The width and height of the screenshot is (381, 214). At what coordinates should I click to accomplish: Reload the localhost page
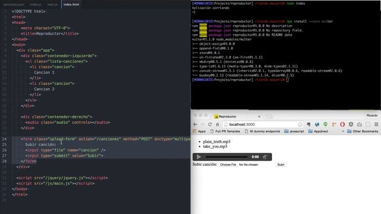point(210,124)
